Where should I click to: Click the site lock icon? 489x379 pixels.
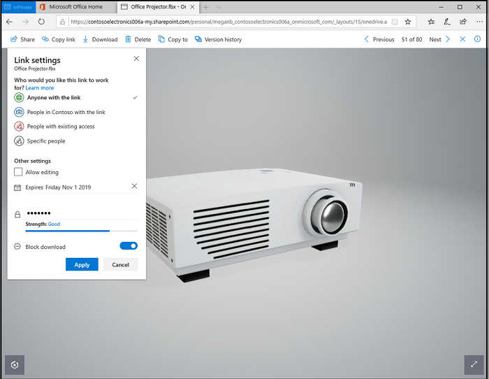[62, 22]
